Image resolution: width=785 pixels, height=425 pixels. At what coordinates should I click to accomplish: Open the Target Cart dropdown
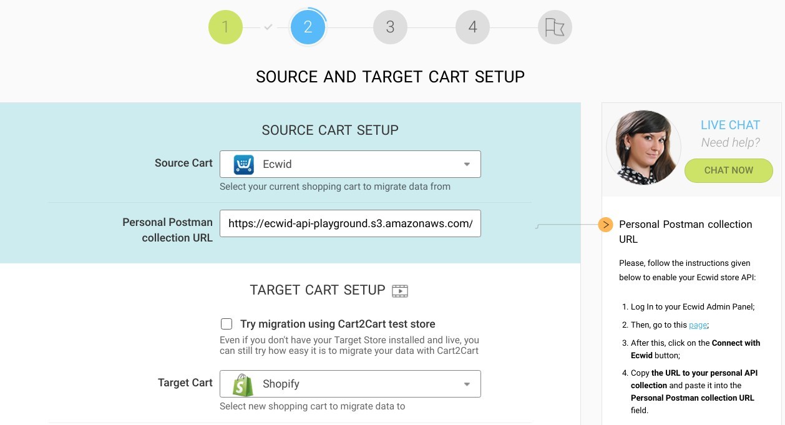(350, 384)
